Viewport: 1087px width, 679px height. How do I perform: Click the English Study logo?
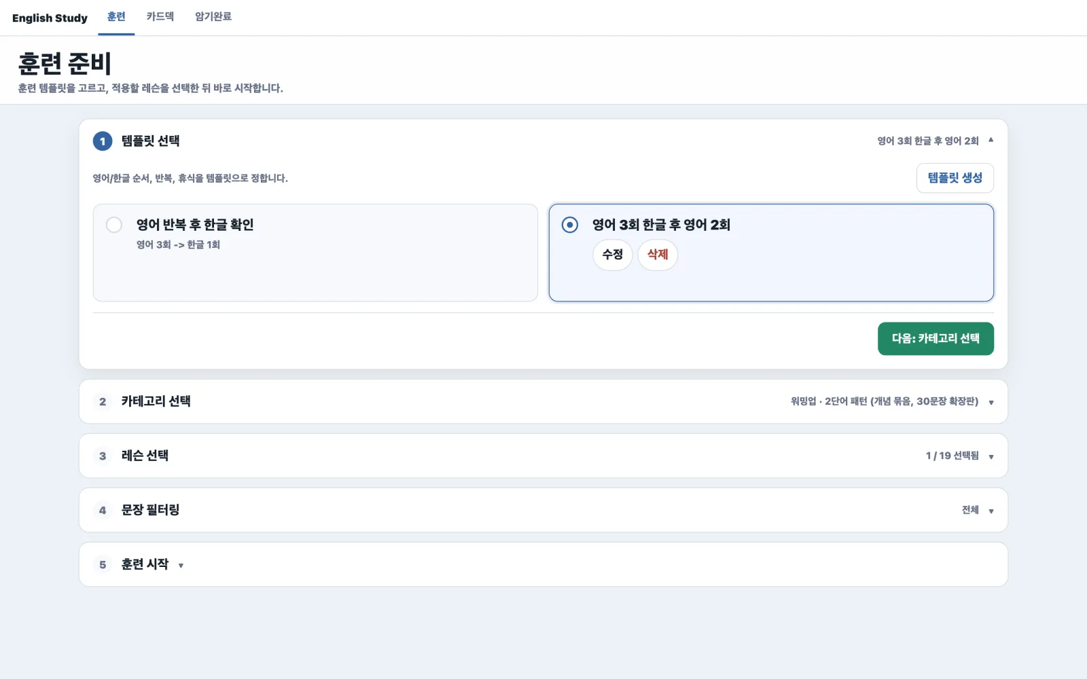(x=50, y=18)
